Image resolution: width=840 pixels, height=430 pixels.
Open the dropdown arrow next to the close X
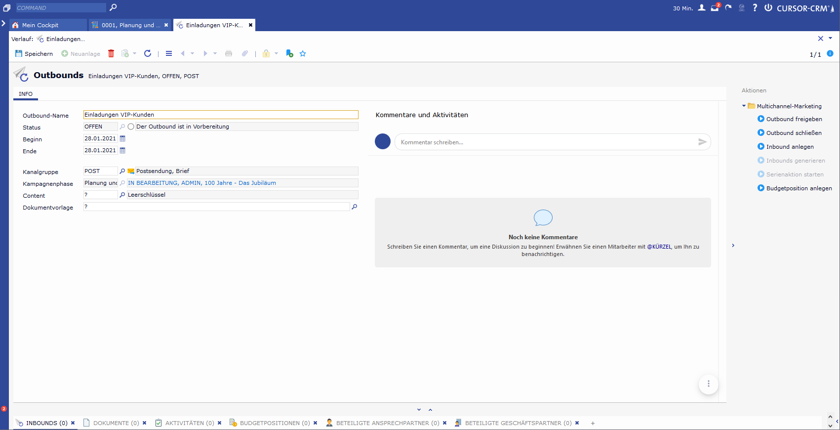pos(830,38)
